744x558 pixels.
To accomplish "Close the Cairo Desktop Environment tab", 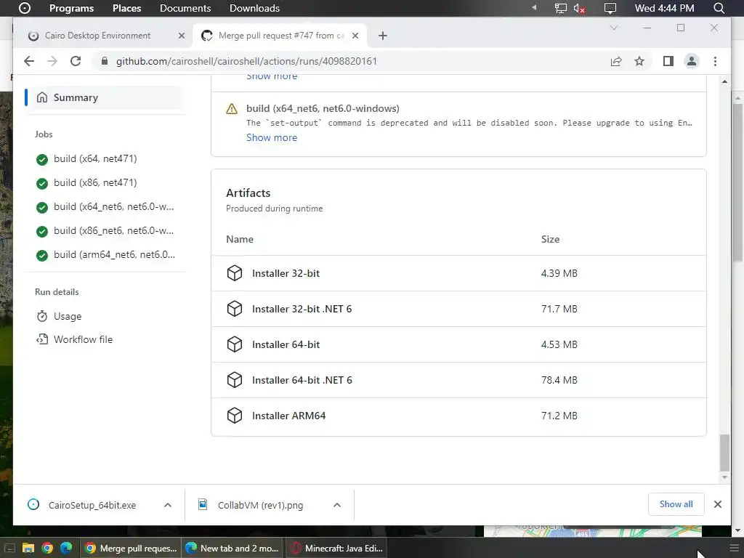I will point(181,36).
